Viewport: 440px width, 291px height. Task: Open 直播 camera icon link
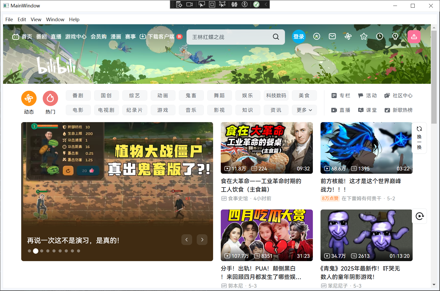click(334, 110)
